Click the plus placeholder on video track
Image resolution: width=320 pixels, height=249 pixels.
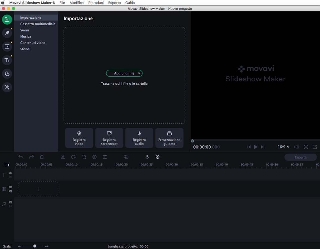38,189
